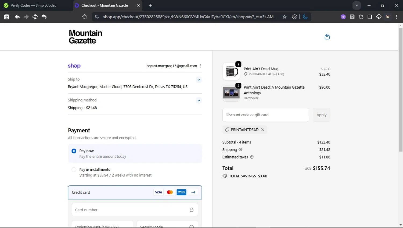Viewport: 403px width, 228px height.
Task: Click Visa card logo
Action: click(159, 192)
